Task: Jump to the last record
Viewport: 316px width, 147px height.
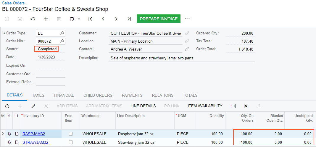Action: point(129,19)
